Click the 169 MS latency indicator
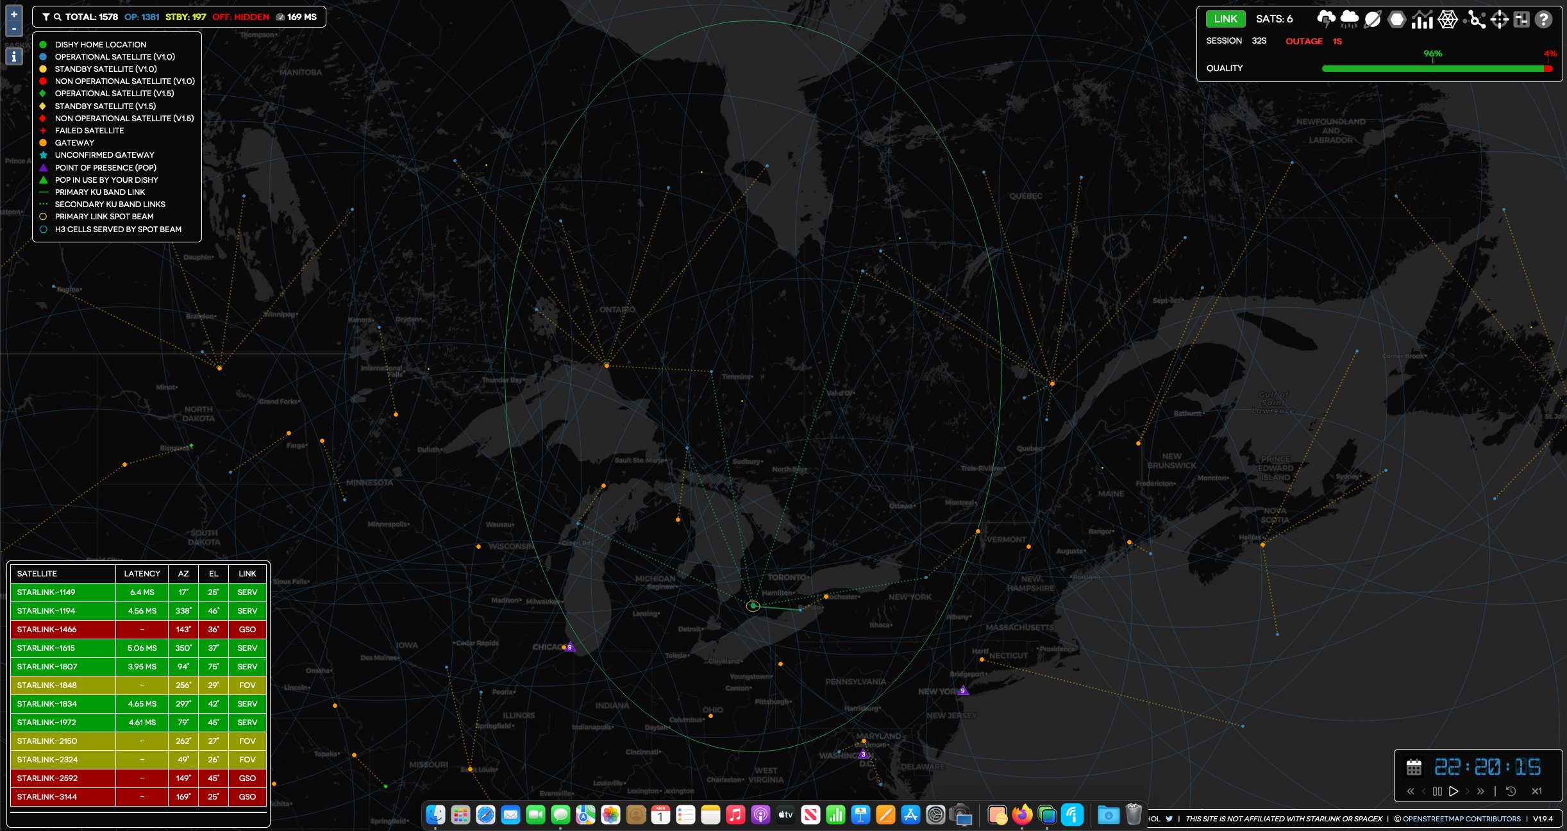Screen dimensions: 1567x831 click(x=296, y=17)
